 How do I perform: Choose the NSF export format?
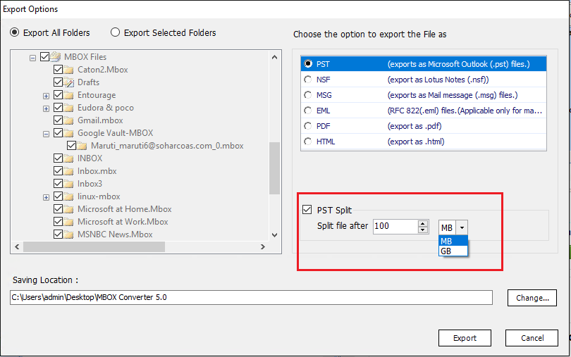click(x=308, y=80)
